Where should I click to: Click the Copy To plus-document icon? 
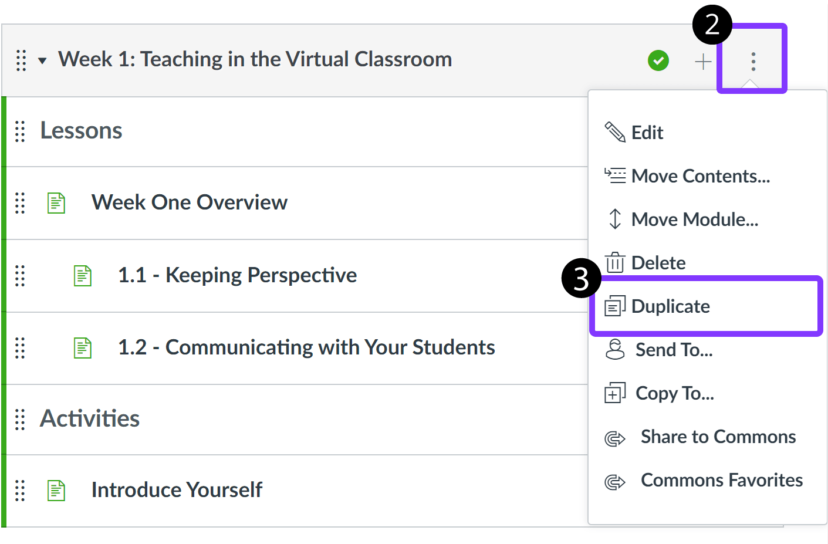pos(614,393)
